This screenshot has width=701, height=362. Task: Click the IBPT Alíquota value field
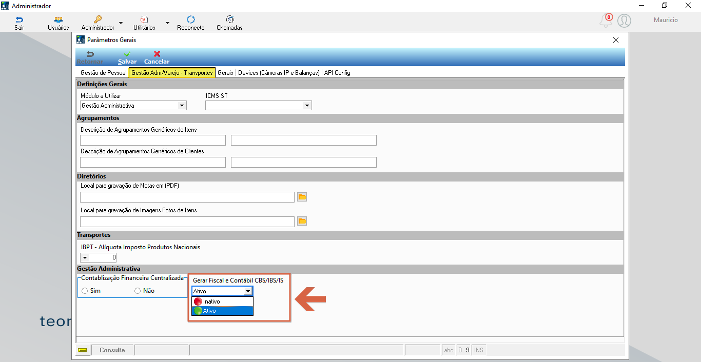pyautogui.click(x=103, y=257)
